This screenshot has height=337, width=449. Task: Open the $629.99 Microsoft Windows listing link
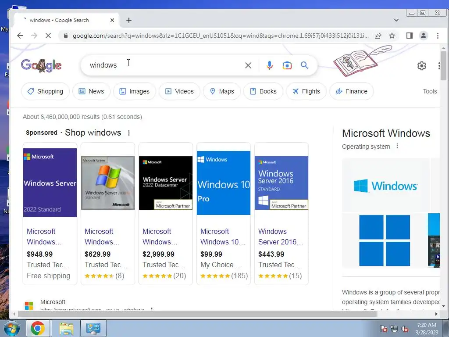pos(102,237)
